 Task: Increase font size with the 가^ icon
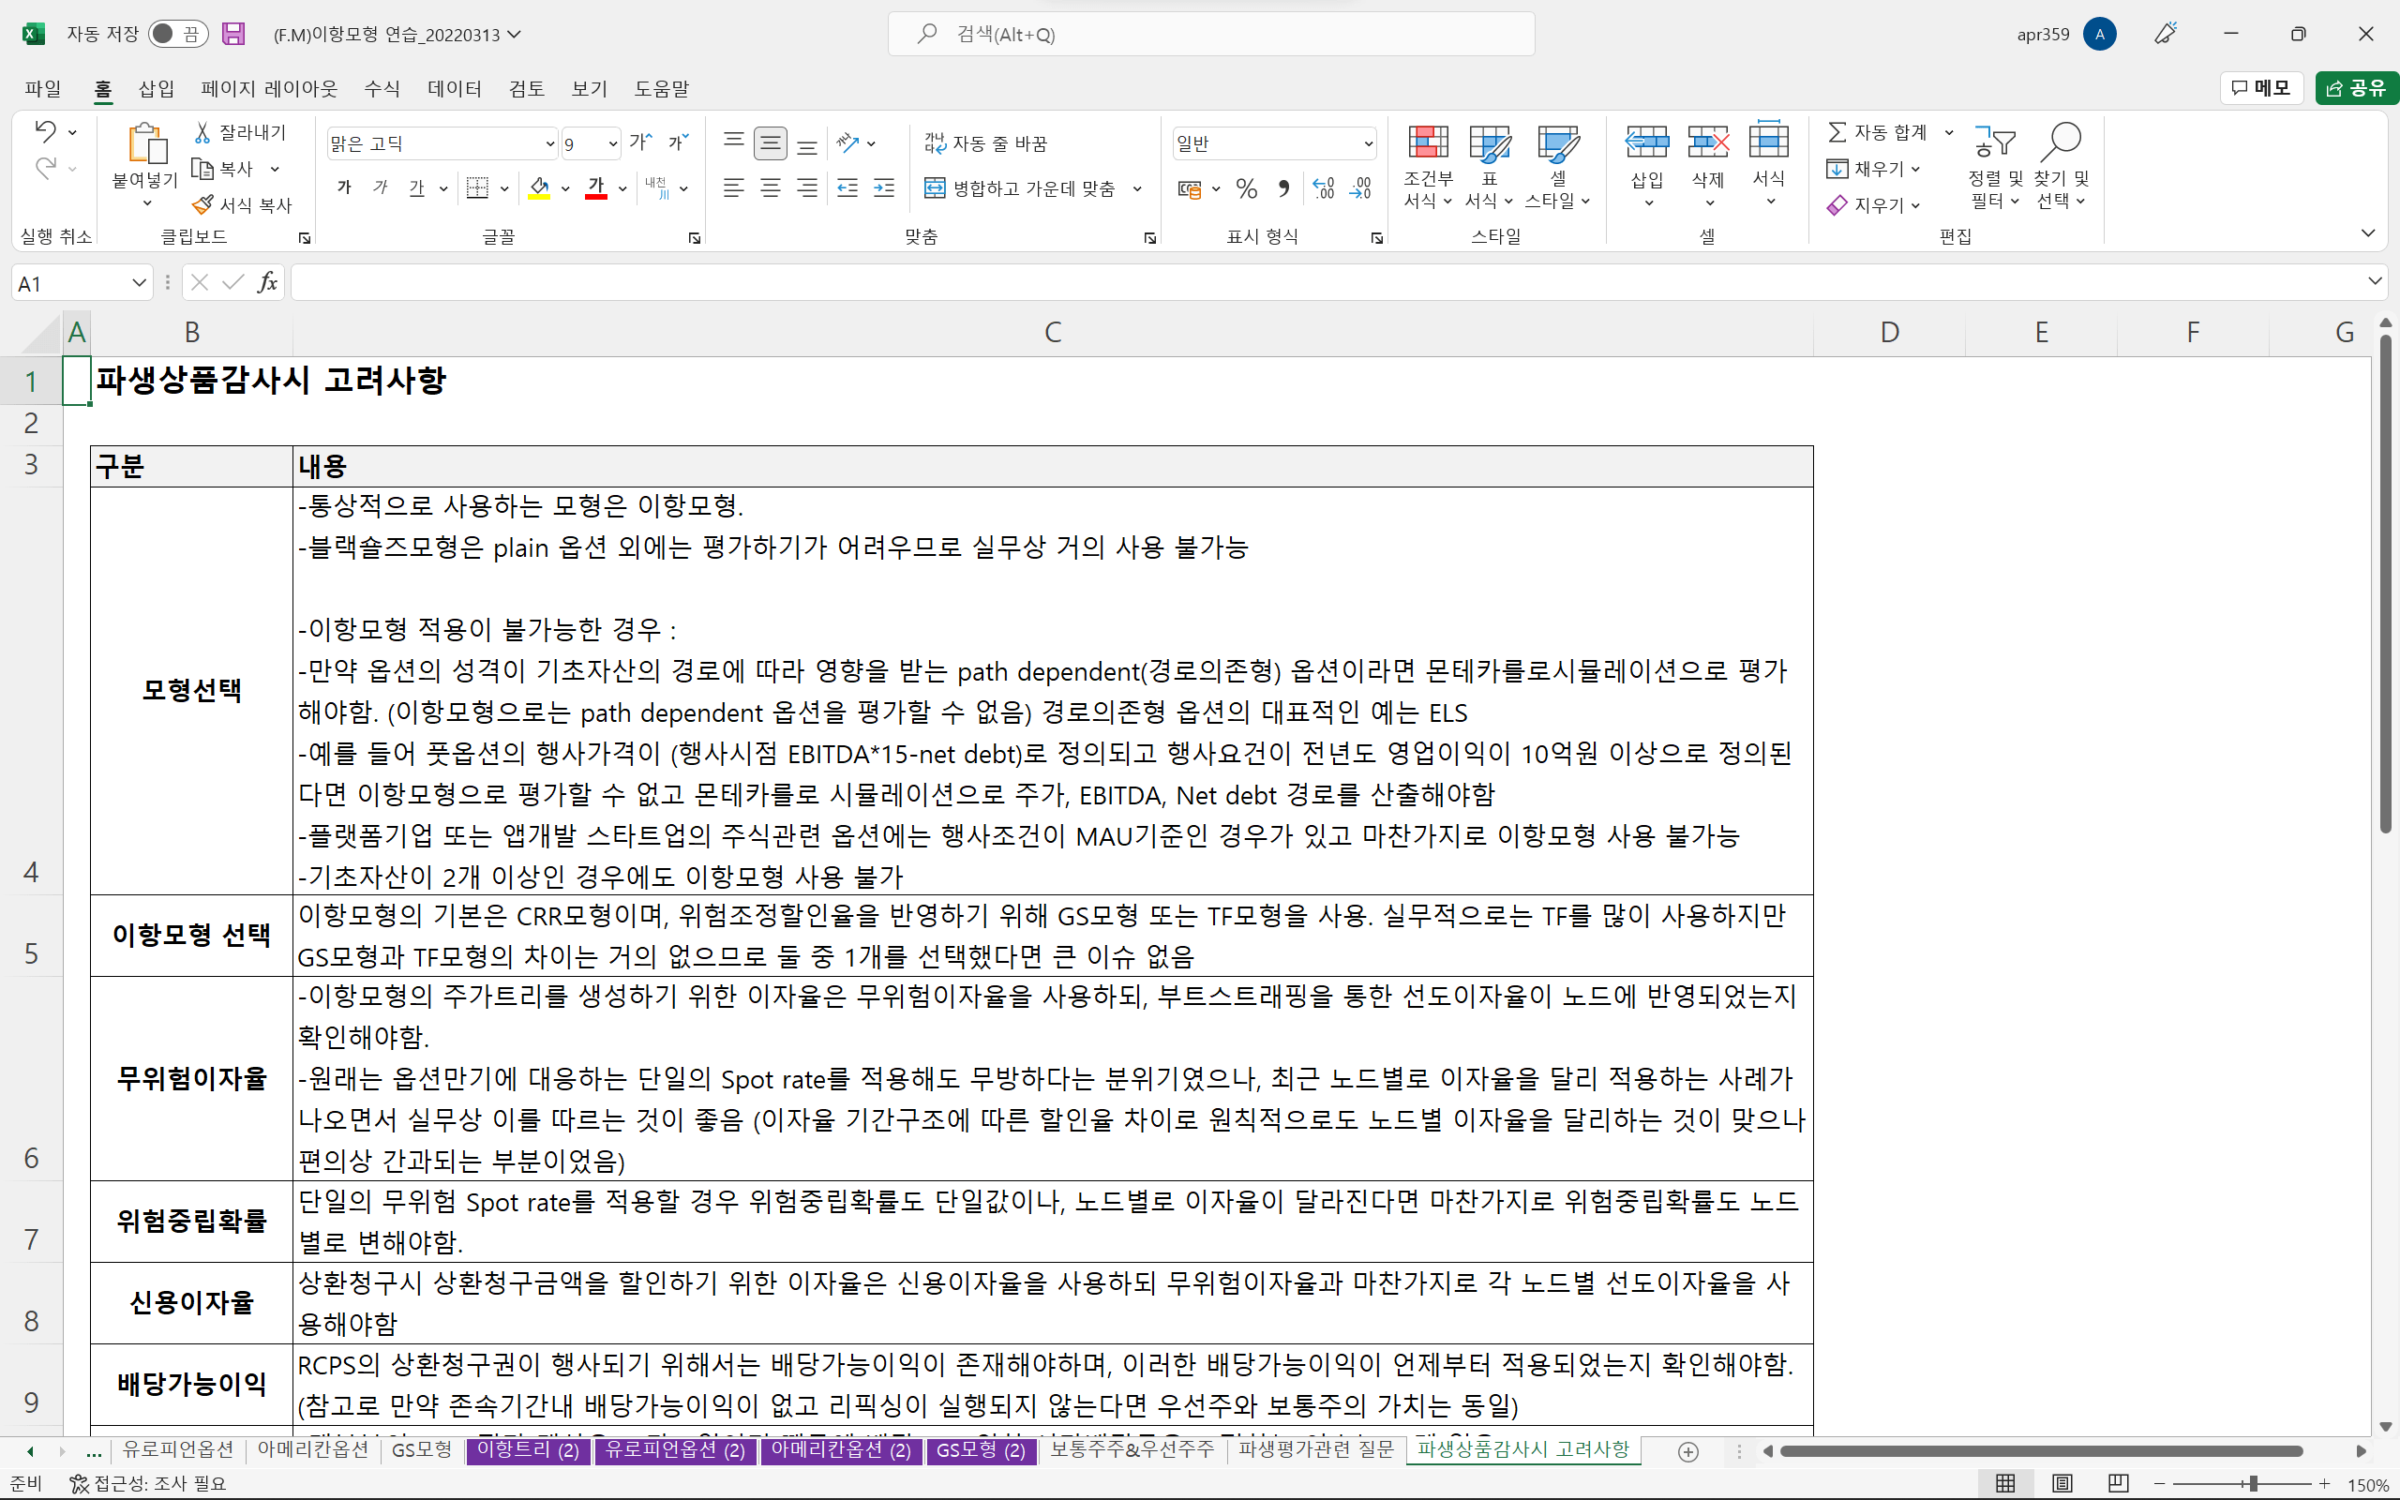(x=640, y=142)
